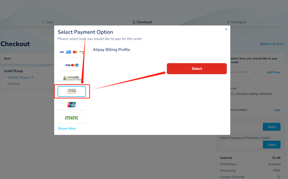Screen dimensions: 288x179
Task: Click the red Select button
Action: point(197,69)
